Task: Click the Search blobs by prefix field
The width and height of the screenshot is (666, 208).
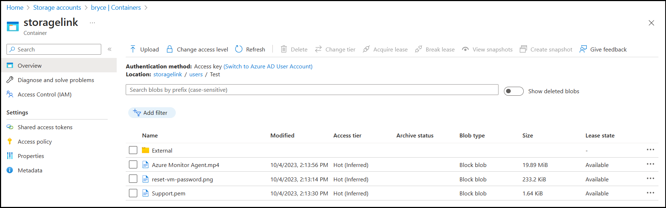Action: click(312, 90)
